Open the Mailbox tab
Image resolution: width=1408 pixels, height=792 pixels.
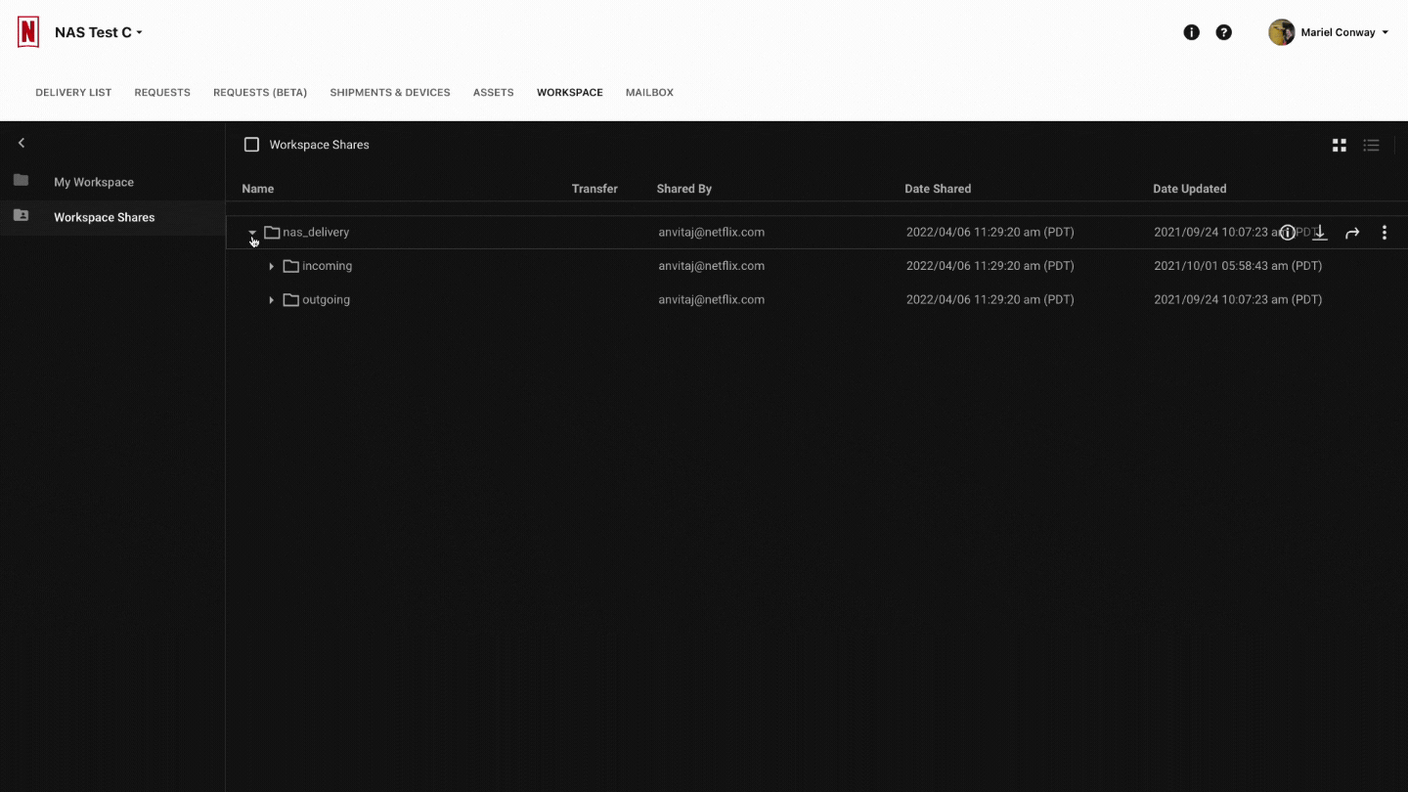tap(649, 93)
